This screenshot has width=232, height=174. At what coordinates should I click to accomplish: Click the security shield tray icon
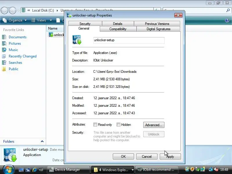point(192,169)
